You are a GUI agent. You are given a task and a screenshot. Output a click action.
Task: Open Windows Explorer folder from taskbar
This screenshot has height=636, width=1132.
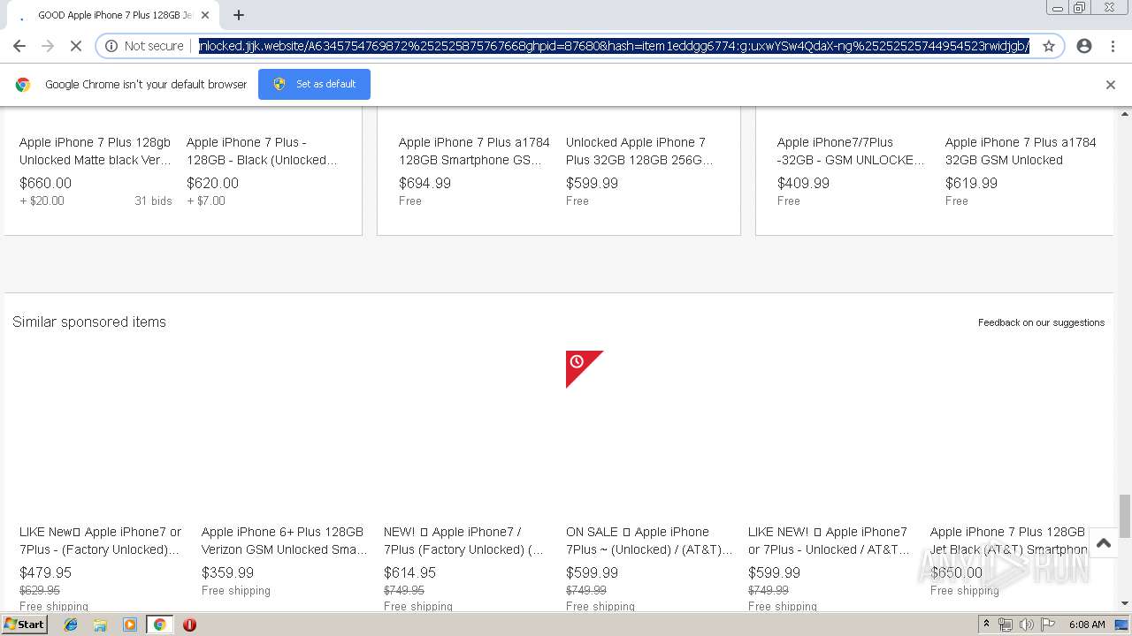(x=100, y=625)
